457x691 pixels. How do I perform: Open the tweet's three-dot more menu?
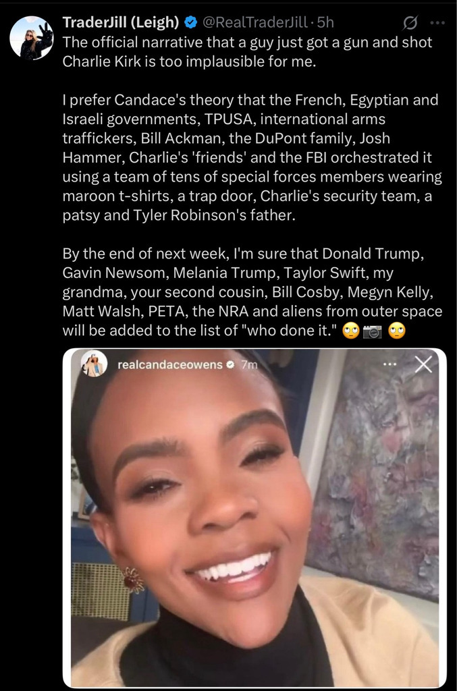click(x=437, y=22)
